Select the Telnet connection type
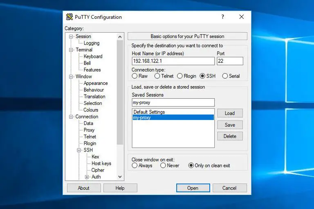 (x=157, y=76)
